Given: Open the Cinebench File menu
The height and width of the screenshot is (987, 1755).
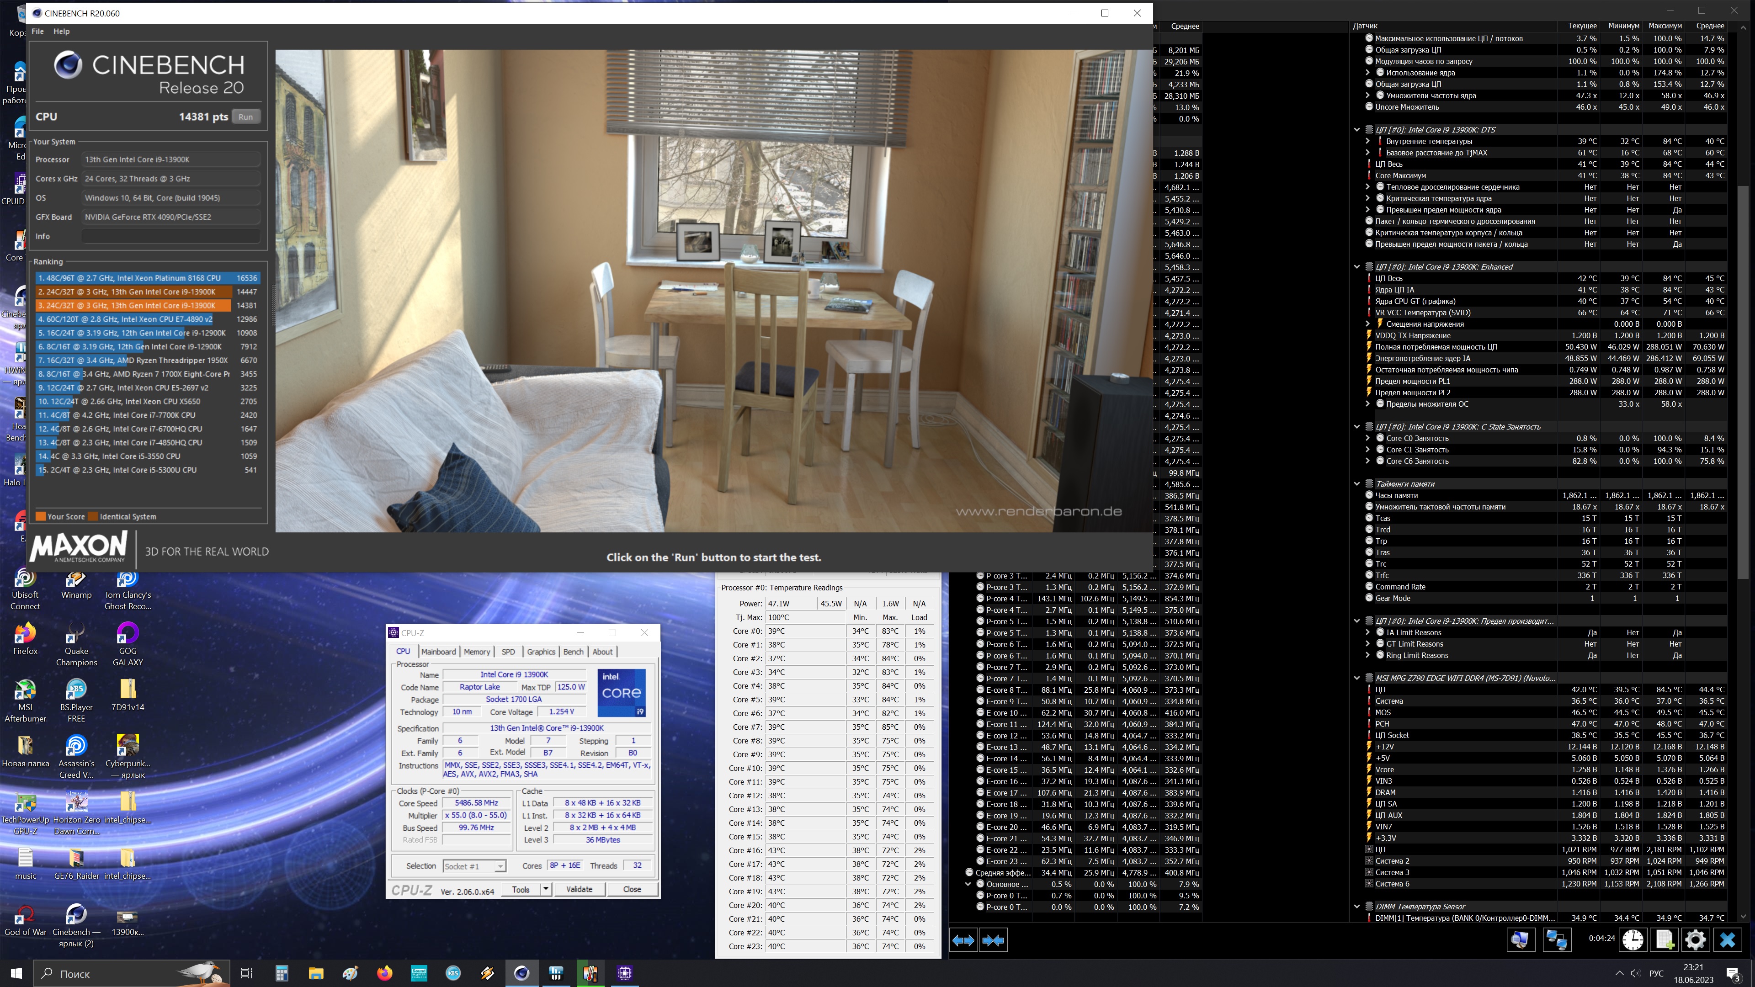Looking at the screenshot, I should [37, 32].
